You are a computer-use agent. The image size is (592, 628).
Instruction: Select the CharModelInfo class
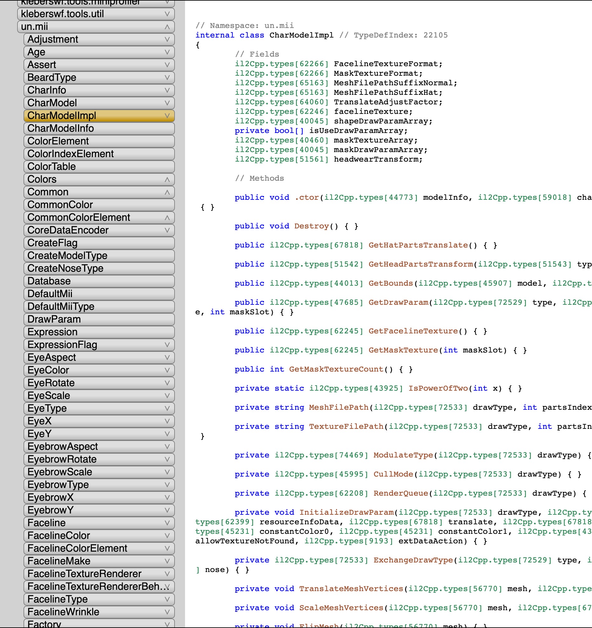coord(60,129)
